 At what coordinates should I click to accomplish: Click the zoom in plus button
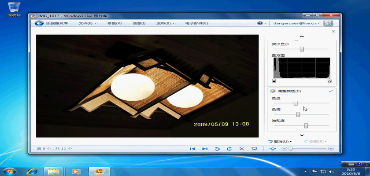[x=331, y=149]
